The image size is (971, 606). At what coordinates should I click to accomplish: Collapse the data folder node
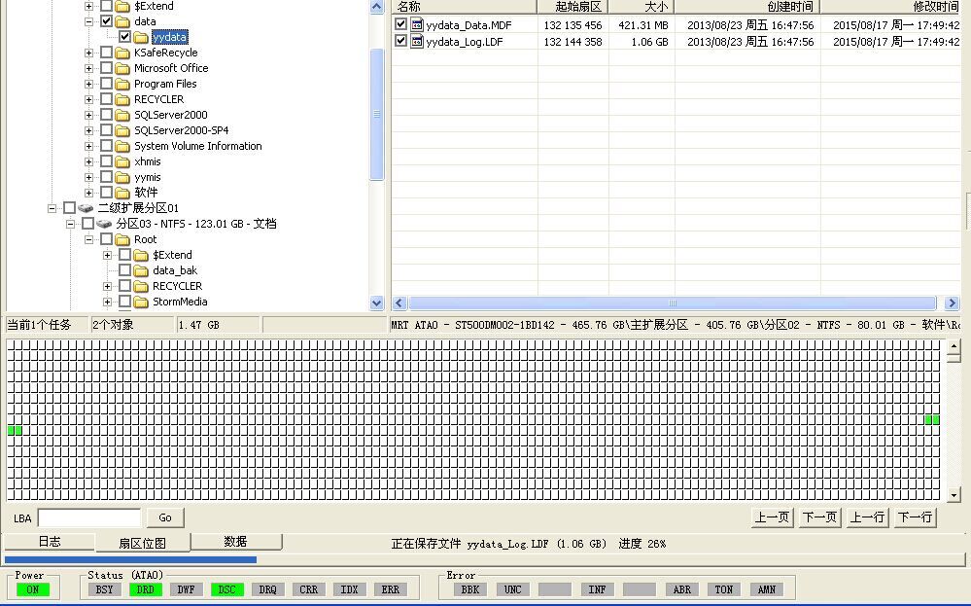pos(88,21)
